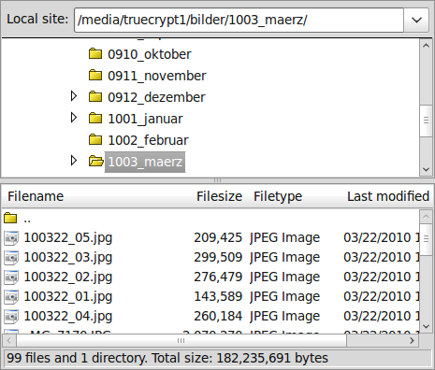Select file 100322_01.jpg

[68, 297]
